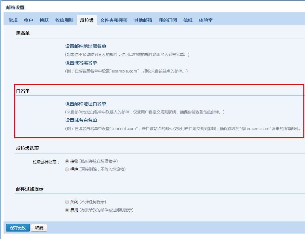Choose 关闭 for filter notifications

coord(67,202)
